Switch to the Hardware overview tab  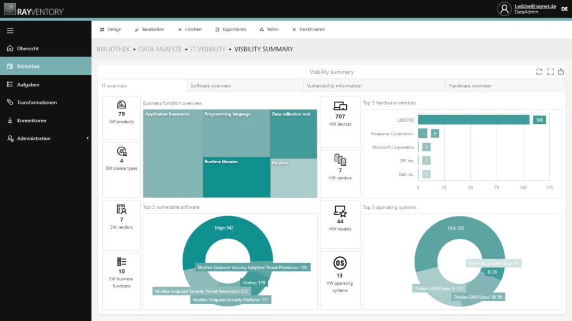click(505, 86)
